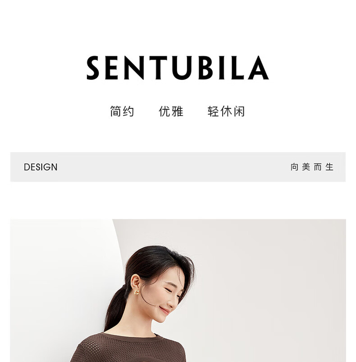Select the 优雅 text label
Image resolution: width=356 pixels, height=362 pixels.
pos(171,111)
